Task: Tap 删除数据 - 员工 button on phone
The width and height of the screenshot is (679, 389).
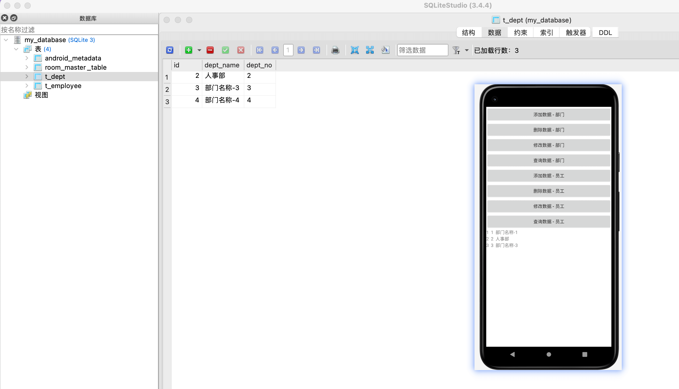Action: click(548, 191)
